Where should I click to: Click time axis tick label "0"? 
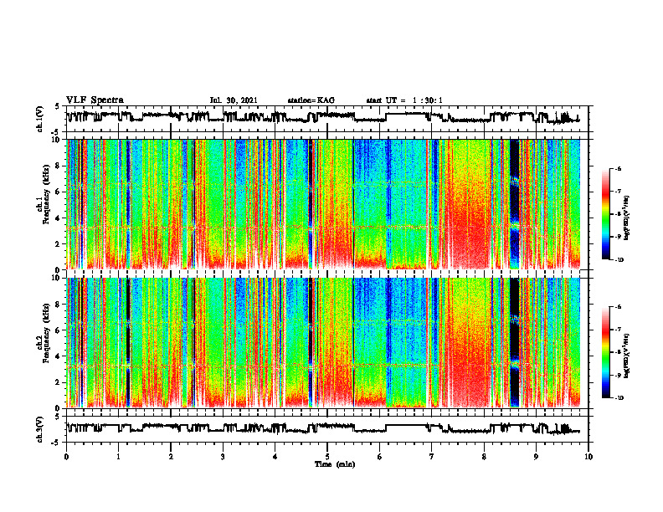(66, 457)
